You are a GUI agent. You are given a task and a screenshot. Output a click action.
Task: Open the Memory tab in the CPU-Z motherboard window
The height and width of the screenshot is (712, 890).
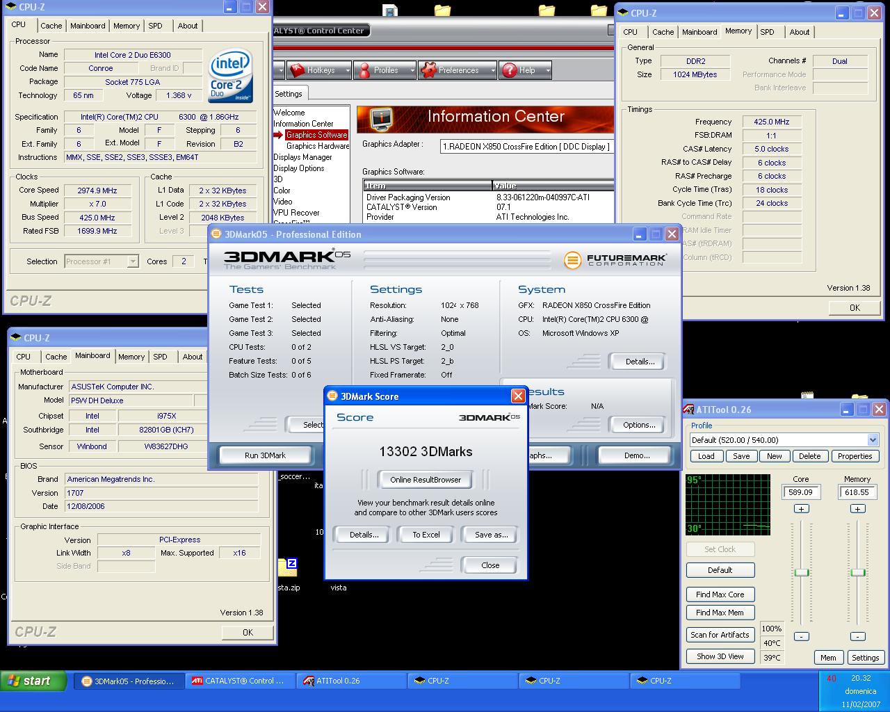(x=131, y=357)
